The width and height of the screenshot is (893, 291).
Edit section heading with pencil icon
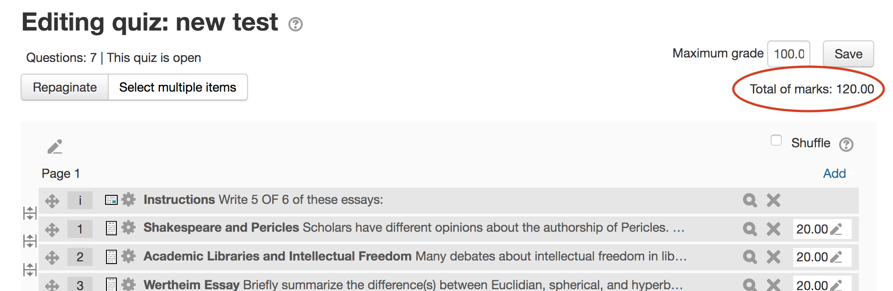click(55, 146)
